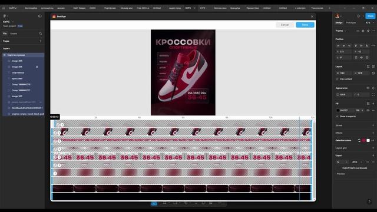Toggle Show in exports checkbox
Image resolution: width=377 pixels, height=212 pixels.
337,117
